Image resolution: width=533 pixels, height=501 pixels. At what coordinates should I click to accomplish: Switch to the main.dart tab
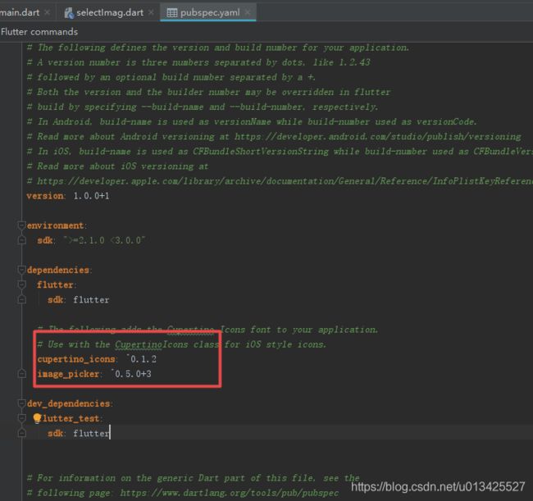click(x=20, y=12)
